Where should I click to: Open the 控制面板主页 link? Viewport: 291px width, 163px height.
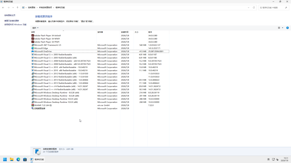[10, 15]
